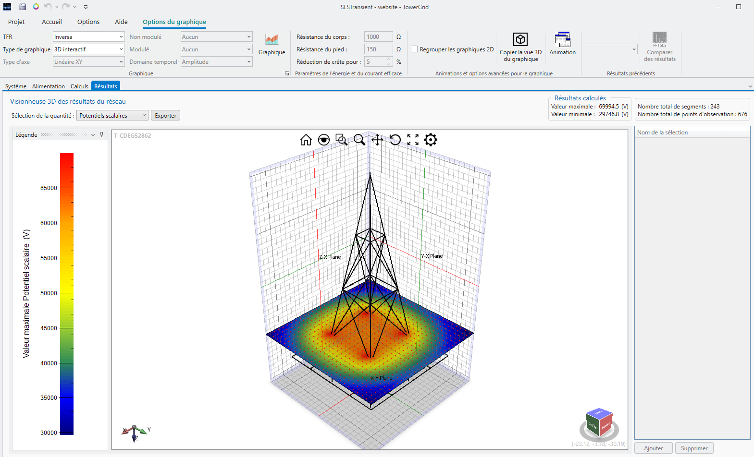Click the Exporter button
The width and height of the screenshot is (754, 457).
[x=165, y=116]
